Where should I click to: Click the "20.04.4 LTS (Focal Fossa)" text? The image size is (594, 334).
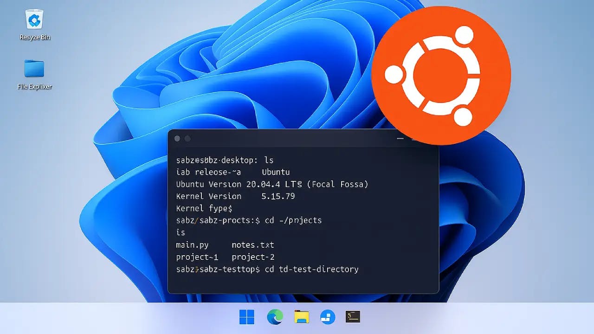307,184
